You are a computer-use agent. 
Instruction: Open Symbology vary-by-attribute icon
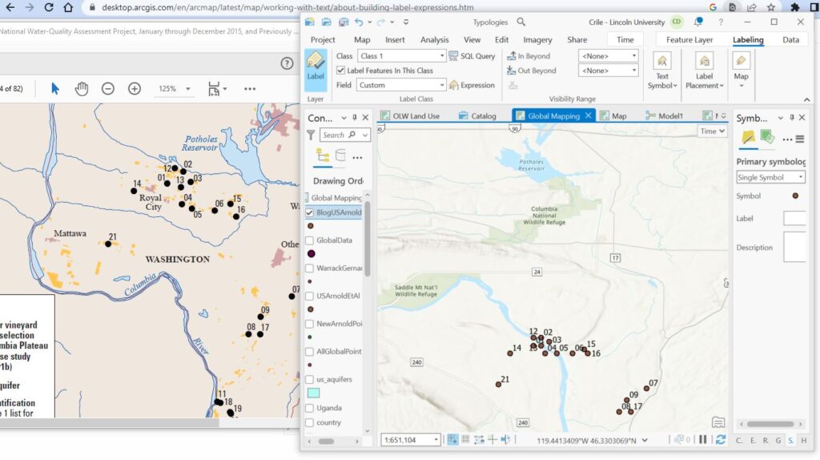point(767,137)
